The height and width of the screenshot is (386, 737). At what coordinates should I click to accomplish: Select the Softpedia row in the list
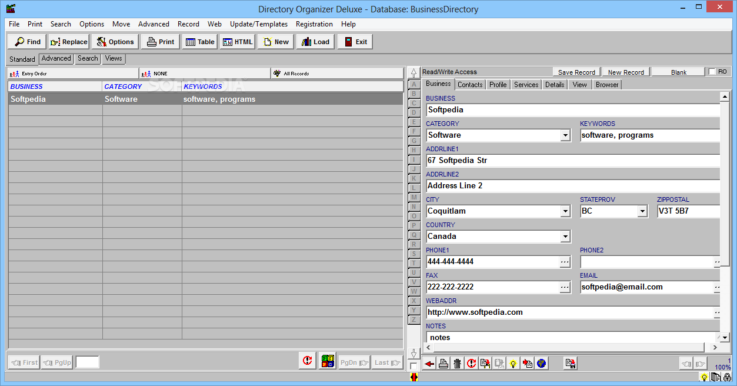(206, 99)
